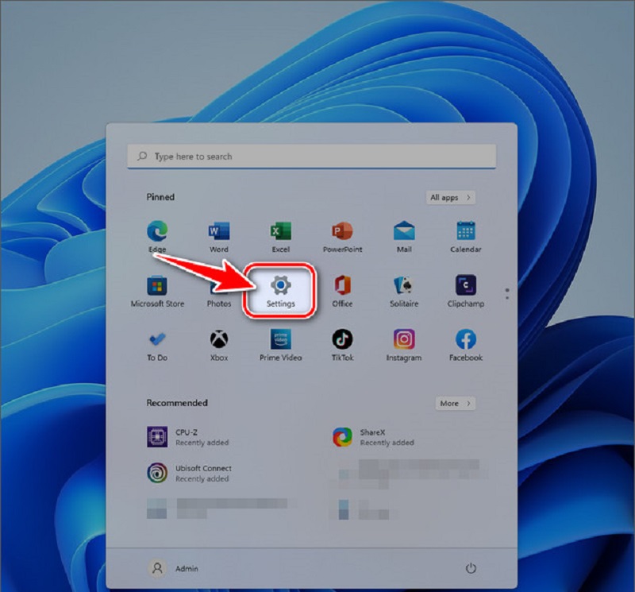Open the Calendar app
Screen dimensions: 635x592
pyautogui.click(x=466, y=237)
